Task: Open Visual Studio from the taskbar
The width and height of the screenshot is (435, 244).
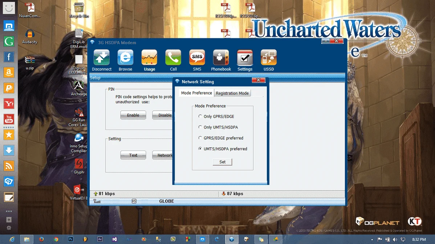Action: tap(115, 239)
